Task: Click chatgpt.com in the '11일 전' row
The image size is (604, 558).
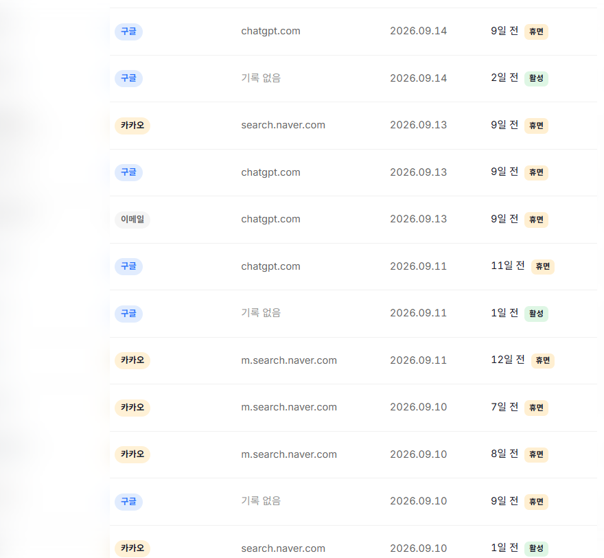Action: 270,266
